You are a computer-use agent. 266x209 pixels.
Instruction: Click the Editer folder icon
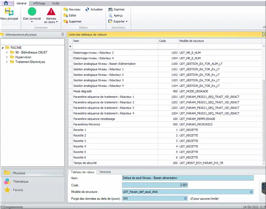[x=66, y=15]
